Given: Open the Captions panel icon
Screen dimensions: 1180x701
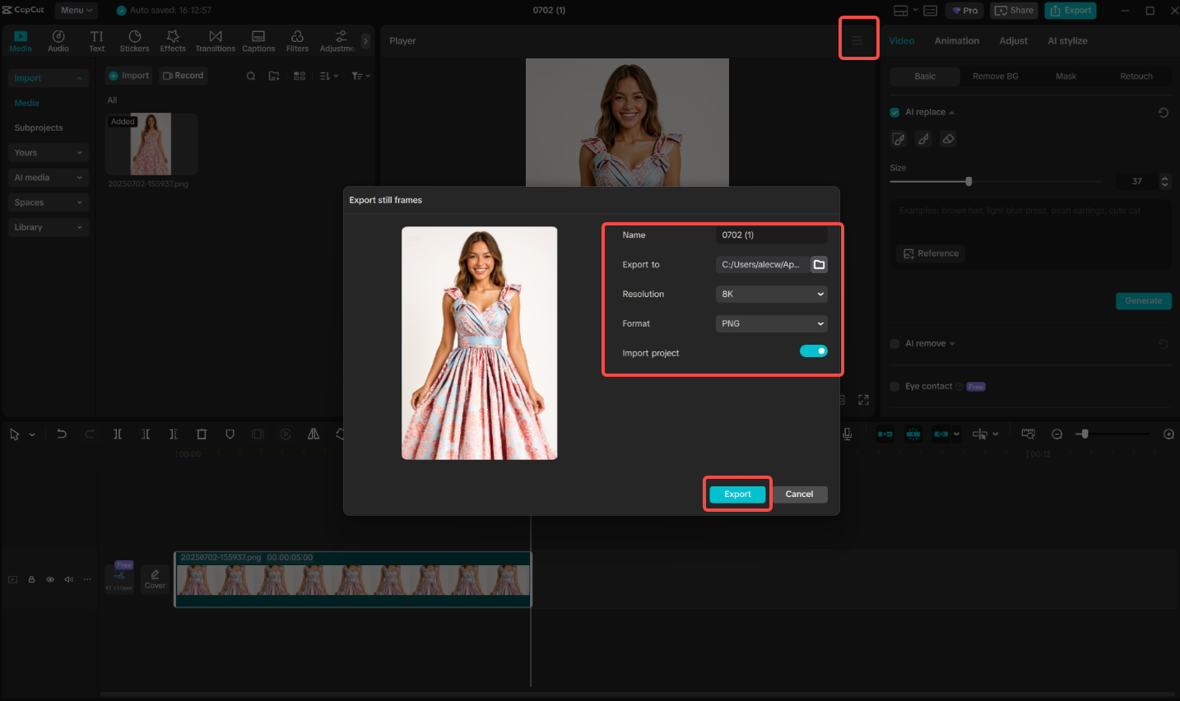Looking at the screenshot, I should pos(258,40).
